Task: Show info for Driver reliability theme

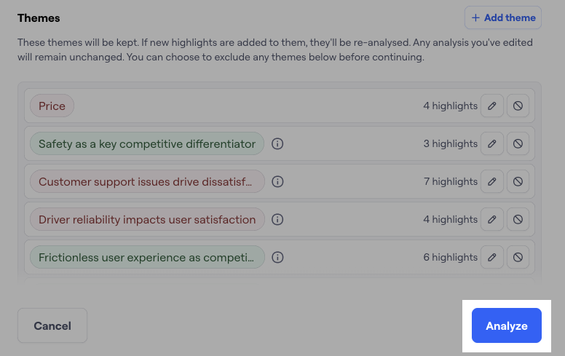Action: (x=277, y=220)
